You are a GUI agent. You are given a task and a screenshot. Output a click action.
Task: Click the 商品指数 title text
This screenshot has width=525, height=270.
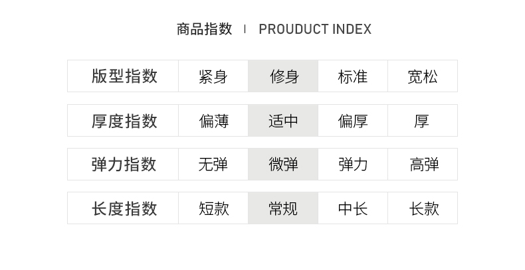tap(205, 29)
